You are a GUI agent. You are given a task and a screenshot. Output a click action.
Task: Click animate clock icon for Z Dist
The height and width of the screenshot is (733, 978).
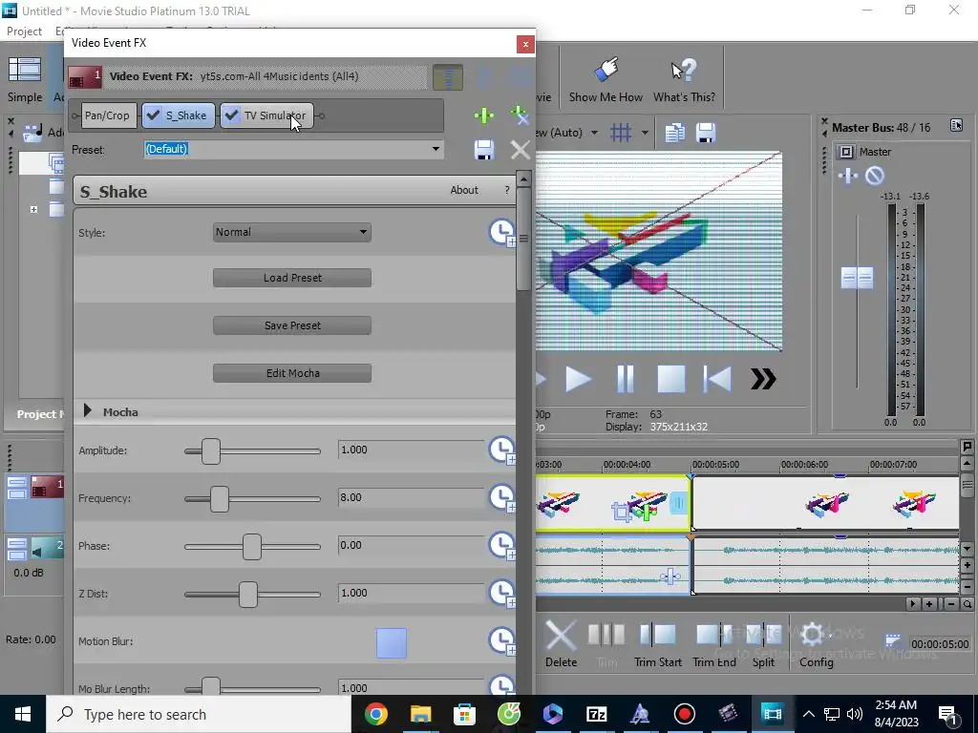click(502, 594)
